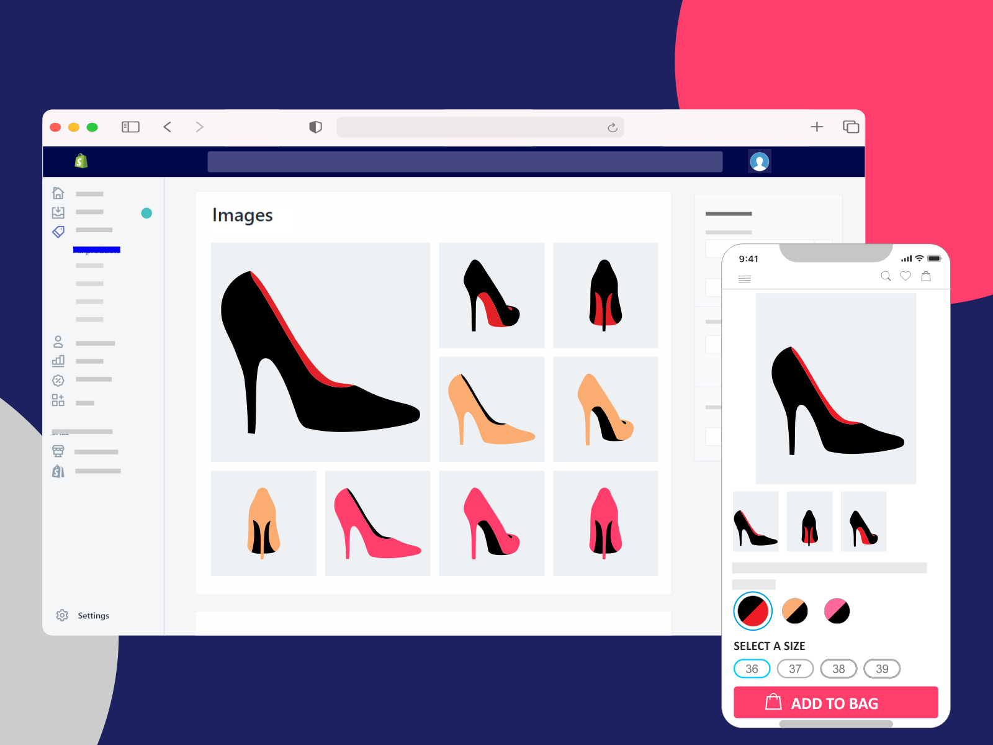Open the Home icon in sidebar
The height and width of the screenshot is (745, 993).
coord(58,194)
